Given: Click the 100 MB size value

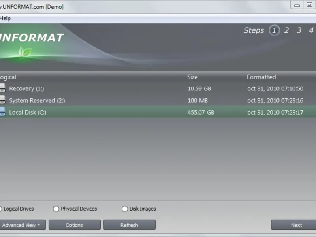Looking at the screenshot, I should coord(197,101).
